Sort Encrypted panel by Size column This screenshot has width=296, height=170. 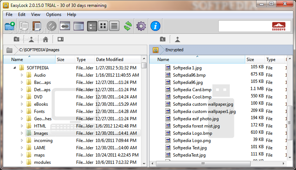tap(255, 60)
